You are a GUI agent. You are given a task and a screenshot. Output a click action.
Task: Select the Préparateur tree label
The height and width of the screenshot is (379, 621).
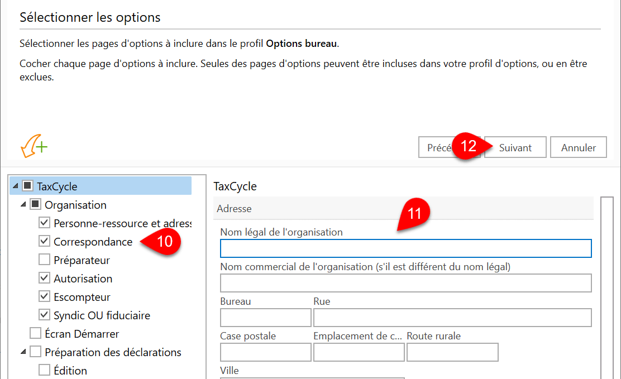[82, 260]
